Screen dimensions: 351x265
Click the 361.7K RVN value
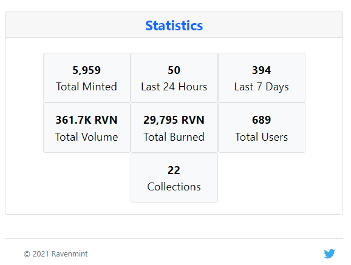tap(86, 120)
